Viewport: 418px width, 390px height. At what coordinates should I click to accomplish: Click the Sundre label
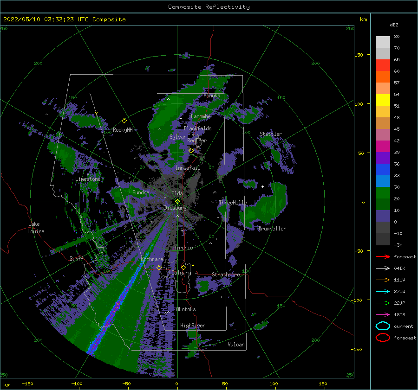[x=141, y=192]
